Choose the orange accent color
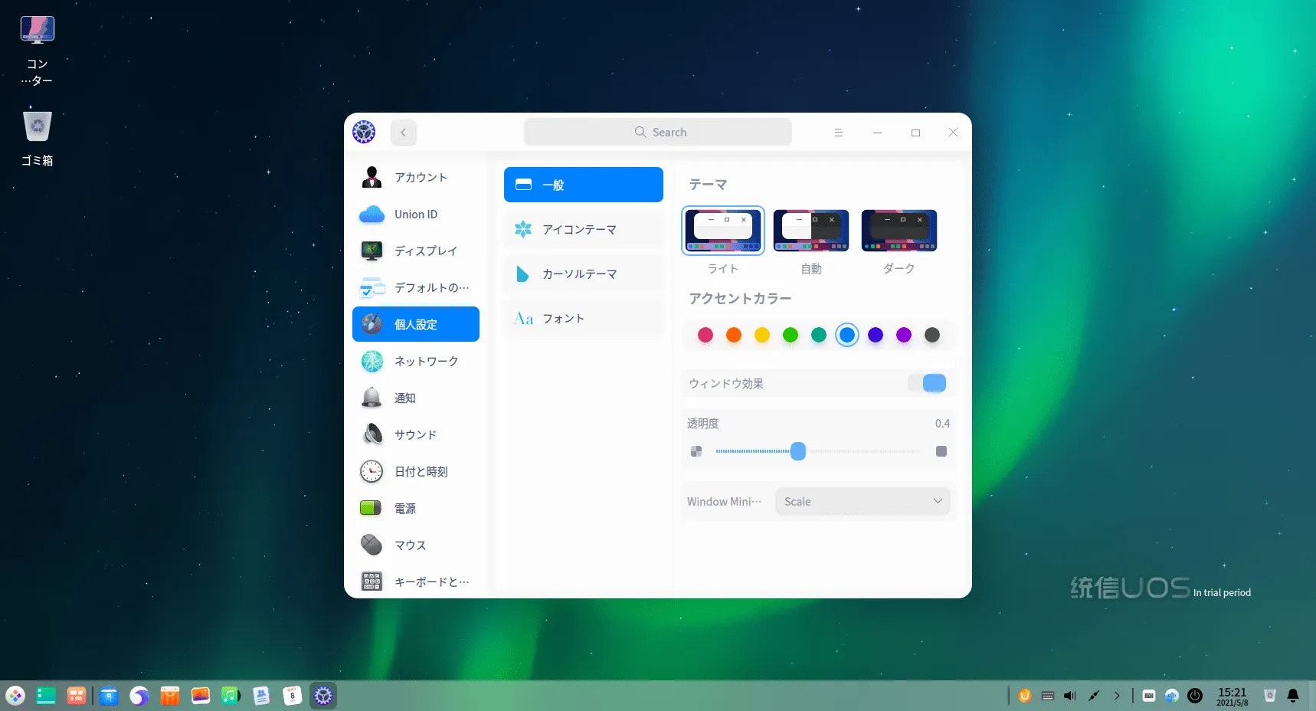This screenshot has height=711, width=1316. click(734, 335)
